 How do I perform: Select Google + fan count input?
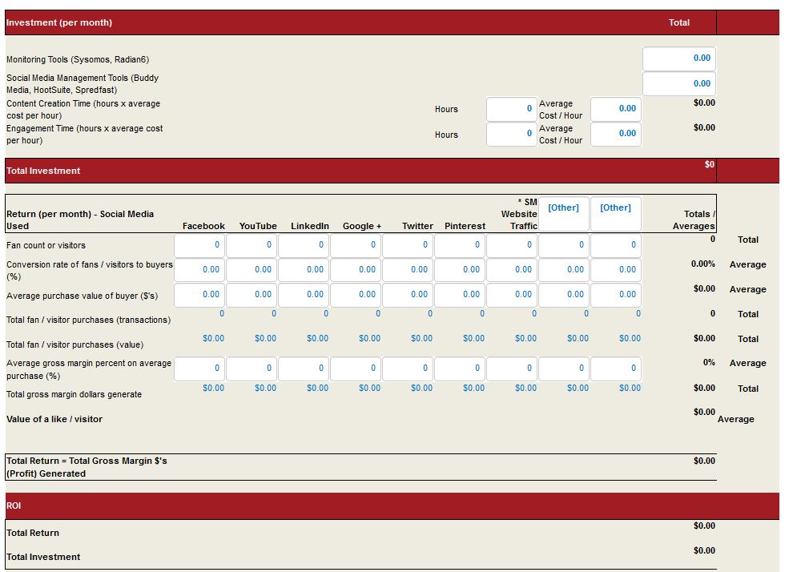[x=356, y=245]
